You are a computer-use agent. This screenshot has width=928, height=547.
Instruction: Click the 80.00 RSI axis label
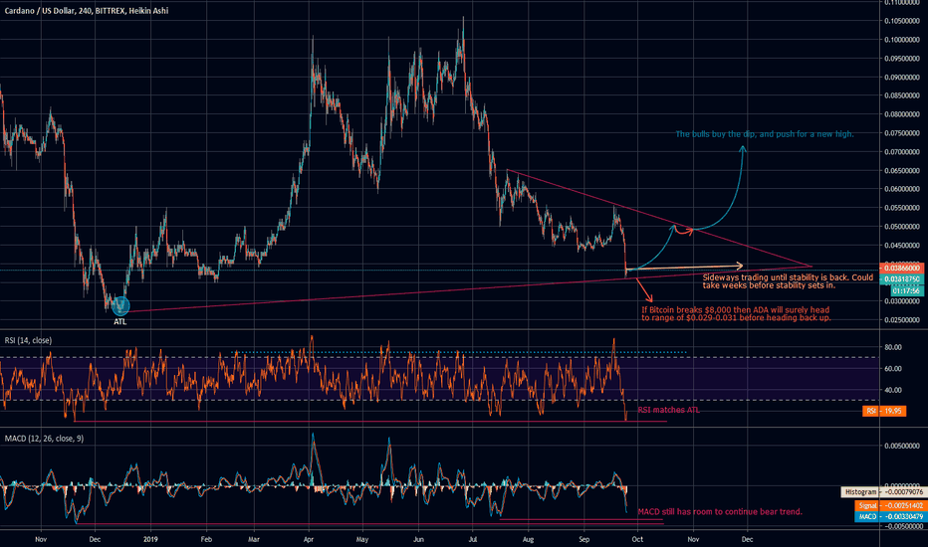pyautogui.click(x=893, y=347)
